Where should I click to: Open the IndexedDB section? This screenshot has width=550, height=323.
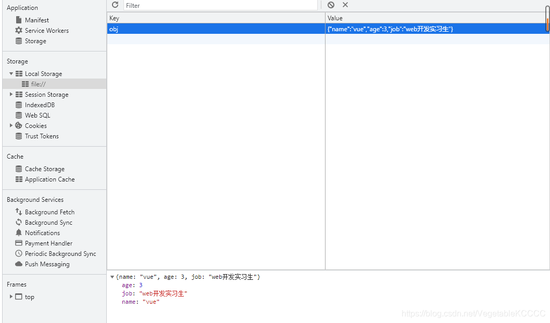point(40,105)
